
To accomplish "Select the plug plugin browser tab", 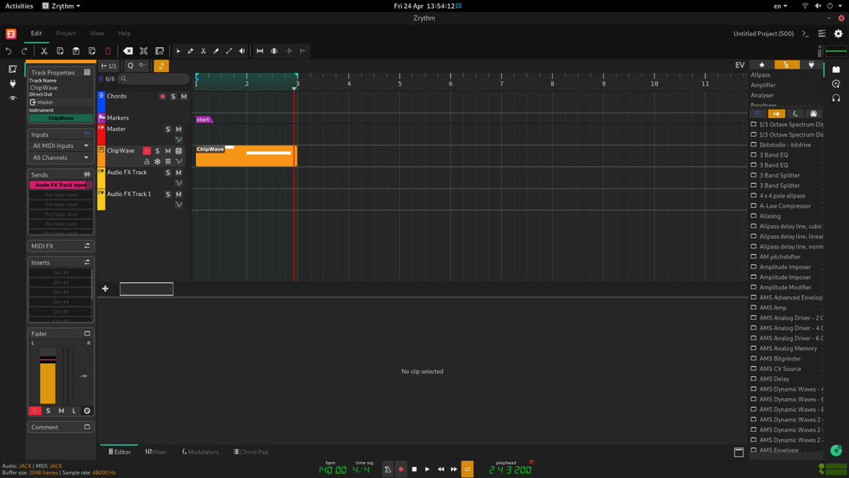I will (812, 64).
